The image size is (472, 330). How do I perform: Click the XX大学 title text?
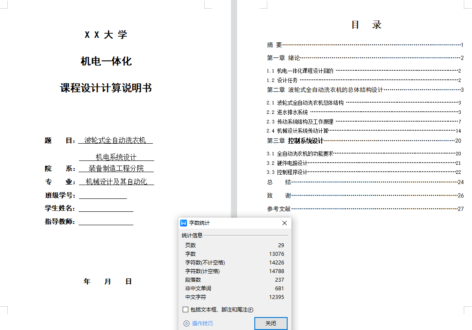coord(106,35)
